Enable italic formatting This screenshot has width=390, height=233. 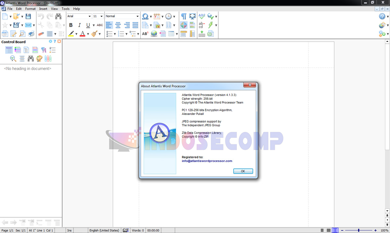[x=79, y=25]
